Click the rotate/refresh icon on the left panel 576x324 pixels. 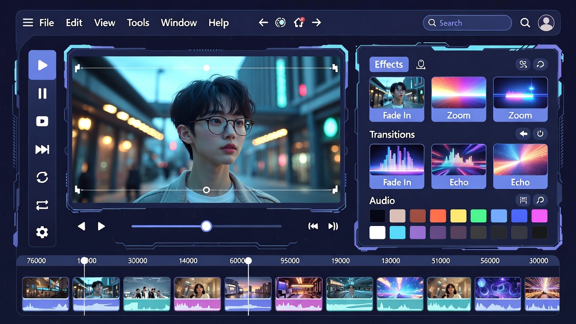[42, 177]
